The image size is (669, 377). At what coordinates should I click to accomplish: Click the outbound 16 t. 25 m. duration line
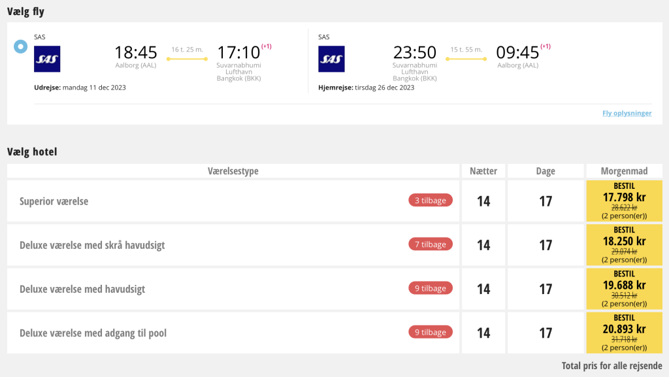click(187, 59)
